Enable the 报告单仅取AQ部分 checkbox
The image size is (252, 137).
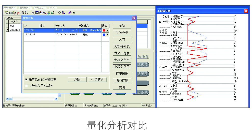coord(26,86)
